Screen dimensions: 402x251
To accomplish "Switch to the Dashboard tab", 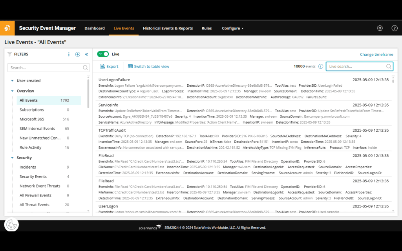I will [x=95, y=28].
